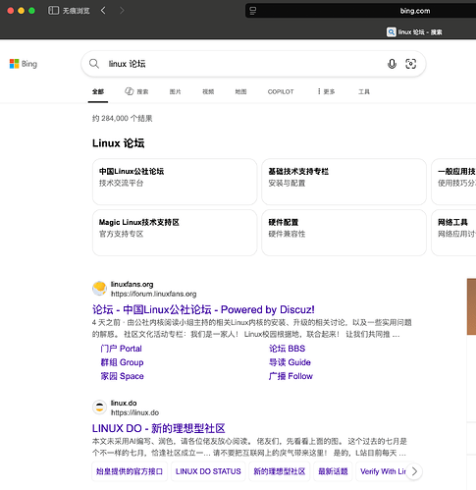The image size is (476, 490).
Task: Switch to the 视频 tab
Action: click(x=208, y=91)
